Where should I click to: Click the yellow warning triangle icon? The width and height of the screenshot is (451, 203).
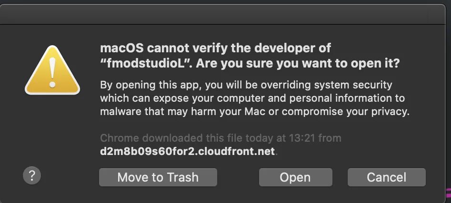coord(52,70)
